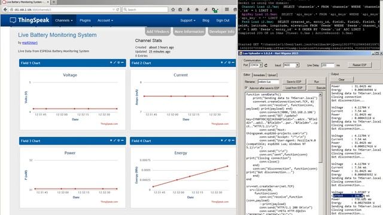Minimize the Field 1 Chart panel

click(122, 63)
